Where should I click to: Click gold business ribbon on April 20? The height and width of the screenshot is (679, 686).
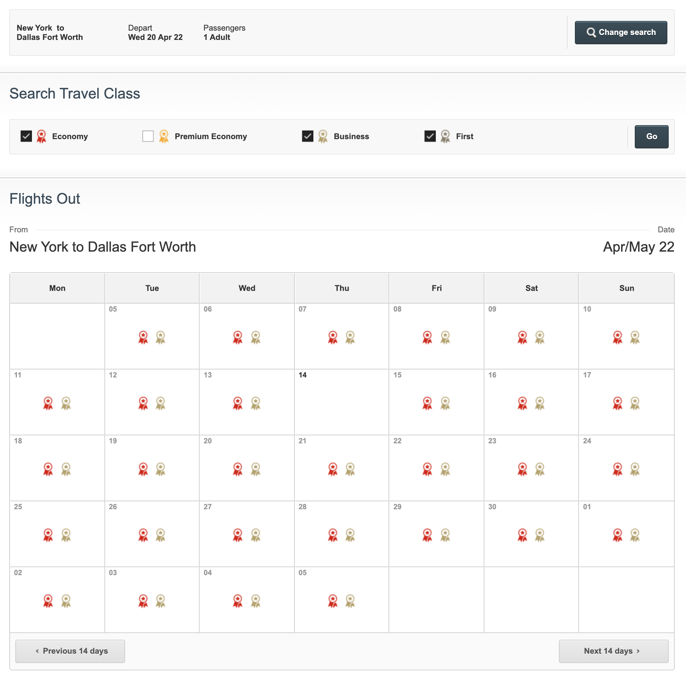point(255,469)
